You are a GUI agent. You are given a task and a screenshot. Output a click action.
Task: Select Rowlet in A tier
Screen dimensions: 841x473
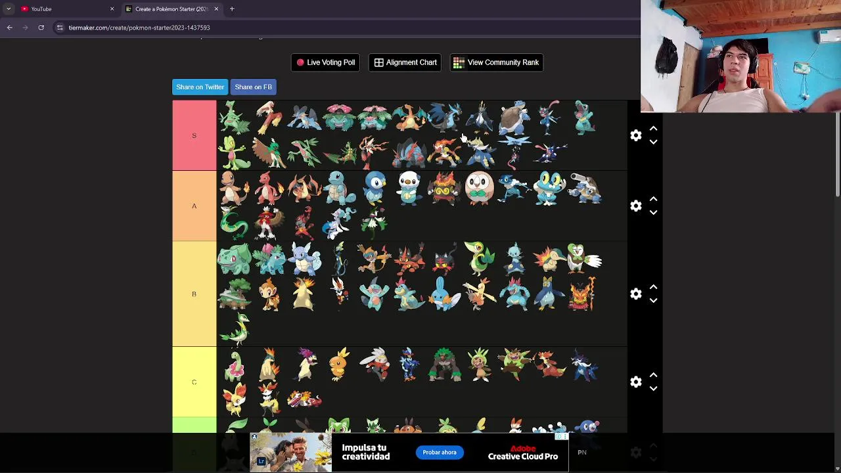pos(479,189)
